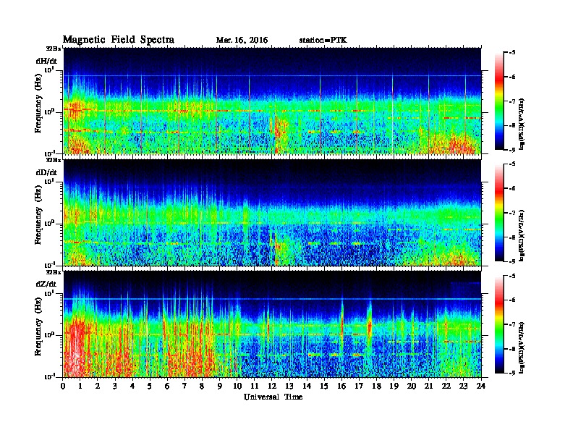573x443 pixels.
Task: Click the "station=PTK" label
Action: [x=323, y=41]
